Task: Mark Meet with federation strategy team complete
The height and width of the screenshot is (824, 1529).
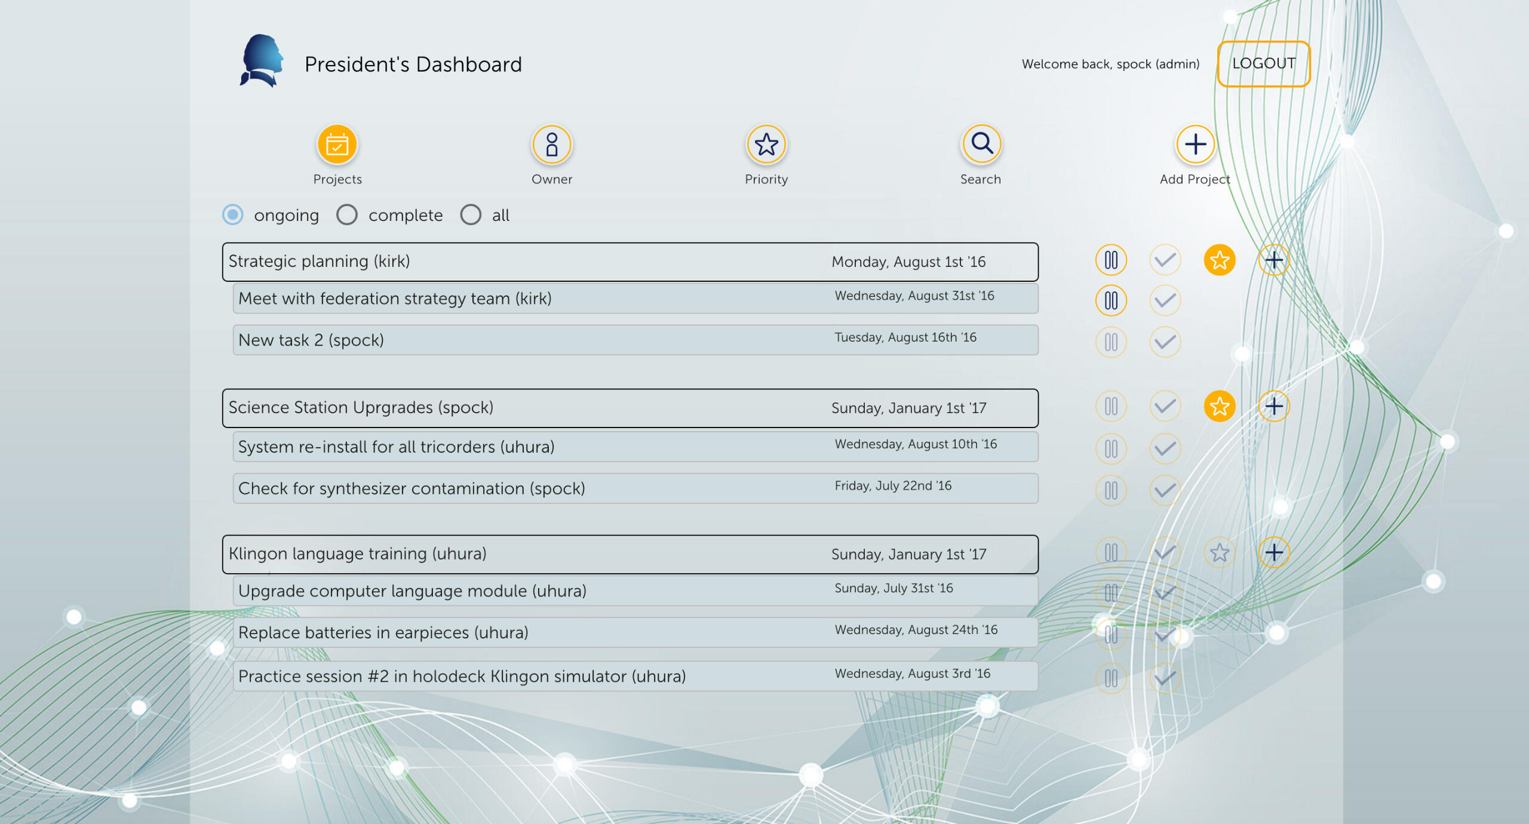Action: [x=1165, y=300]
